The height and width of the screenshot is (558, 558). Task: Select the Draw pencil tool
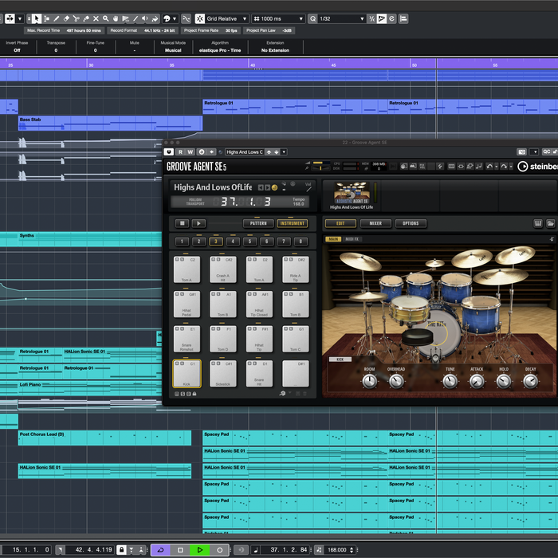click(57, 19)
